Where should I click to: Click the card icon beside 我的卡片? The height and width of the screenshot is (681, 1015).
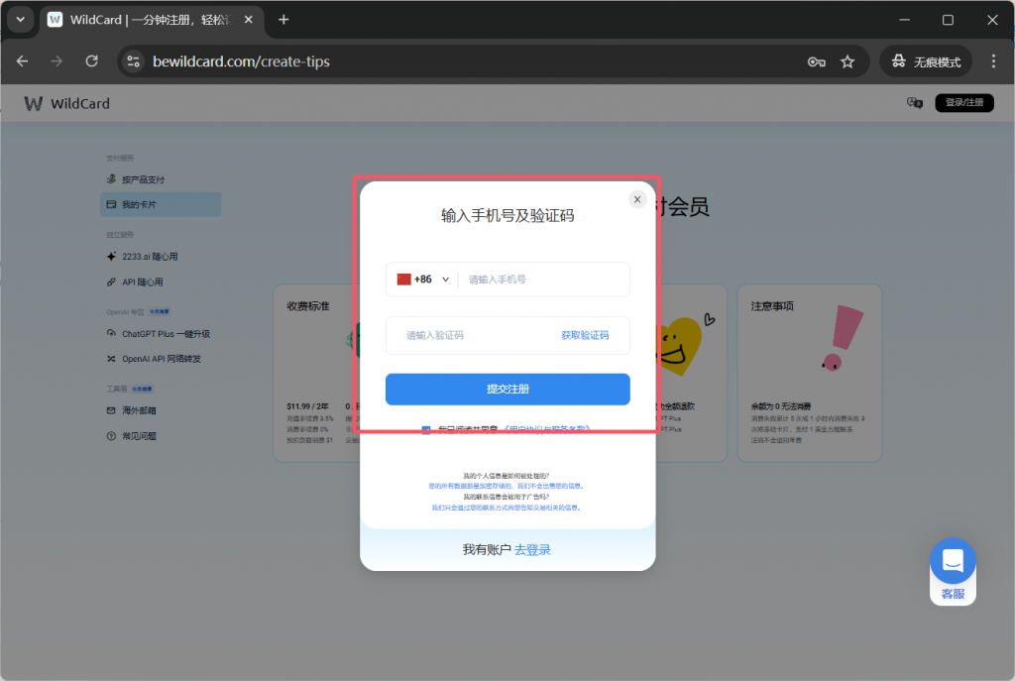coord(111,204)
